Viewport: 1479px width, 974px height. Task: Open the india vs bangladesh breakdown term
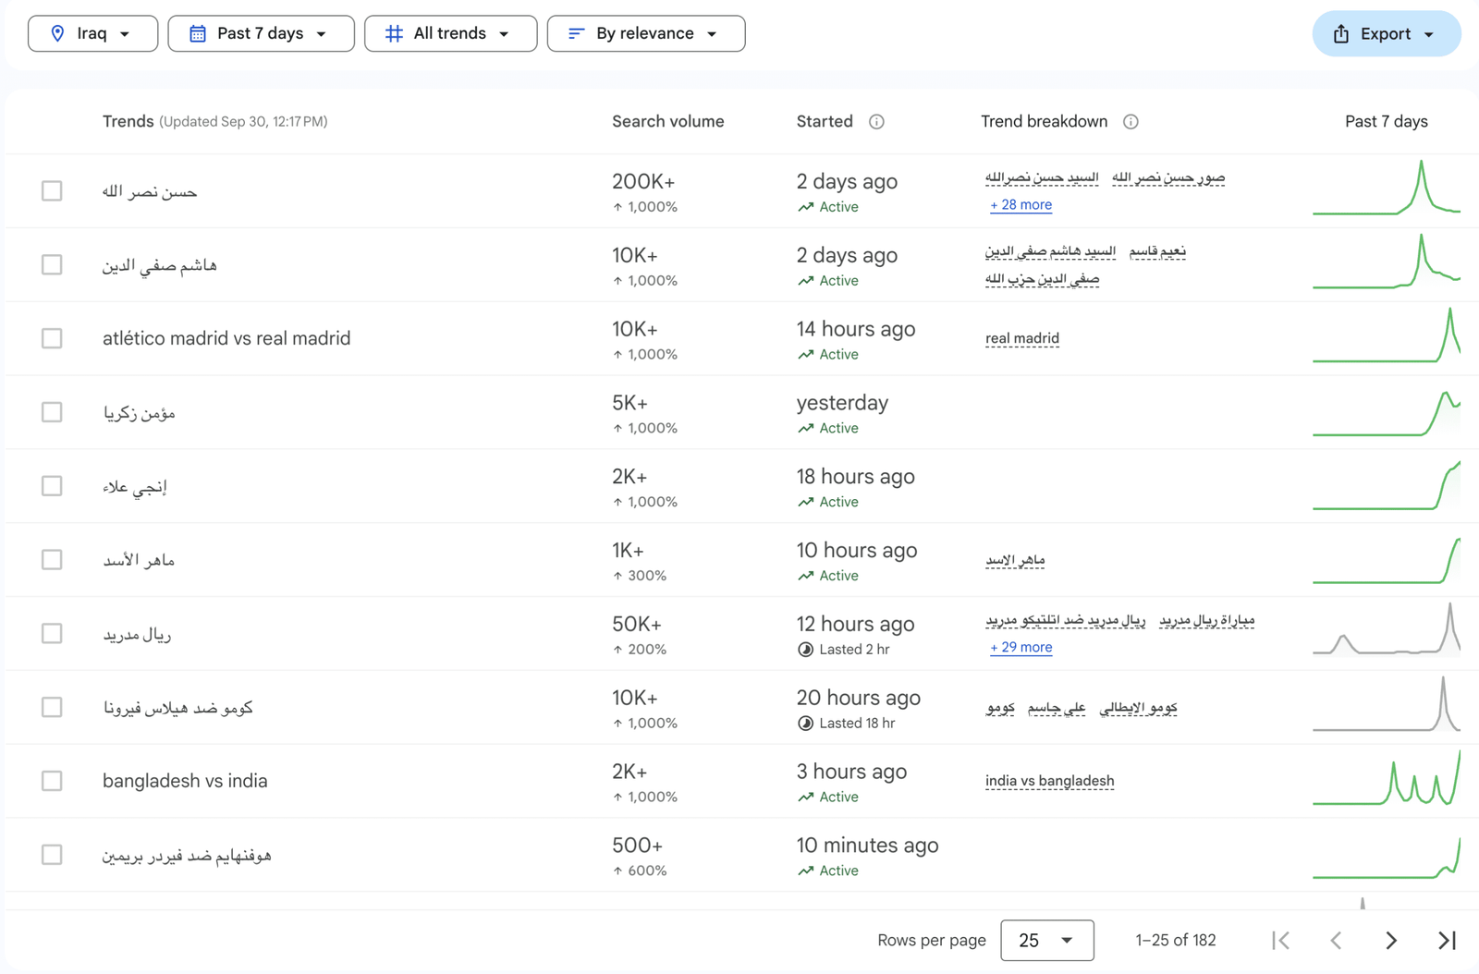1049,781
